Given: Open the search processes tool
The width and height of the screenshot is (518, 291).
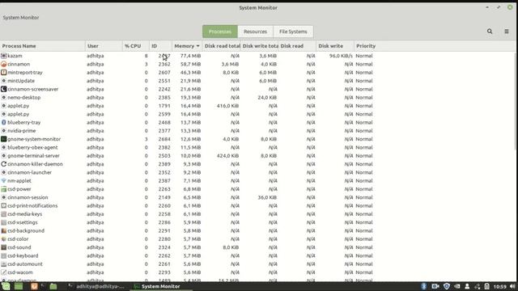Looking at the screenshot, I should 490,32.
